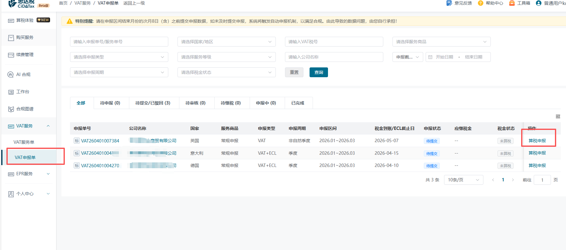Open declaration VAT260401007384 link
The width and height of the screenshot is (566, 250).
pyautogui.click(x=100, y=141)
